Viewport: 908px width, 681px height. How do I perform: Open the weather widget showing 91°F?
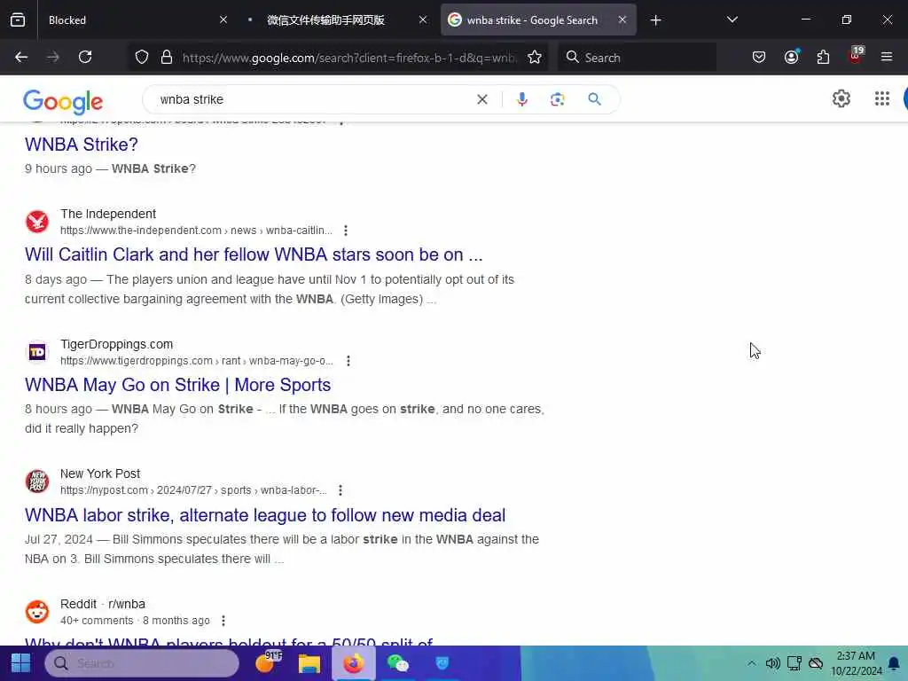coord(268,661)
